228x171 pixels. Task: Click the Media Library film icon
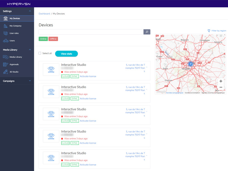(5, 57)
